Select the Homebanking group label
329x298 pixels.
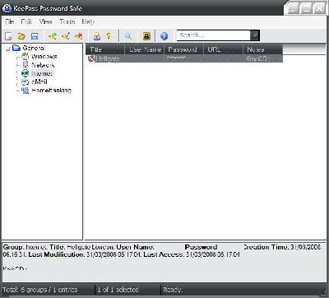click(x=51, y=91)
